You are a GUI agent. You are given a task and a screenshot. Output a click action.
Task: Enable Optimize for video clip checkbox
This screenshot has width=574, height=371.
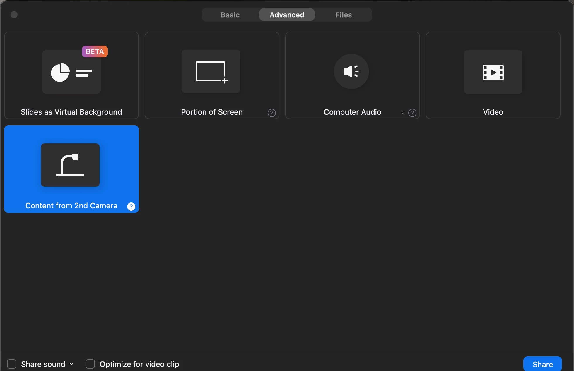coord(90,364)
